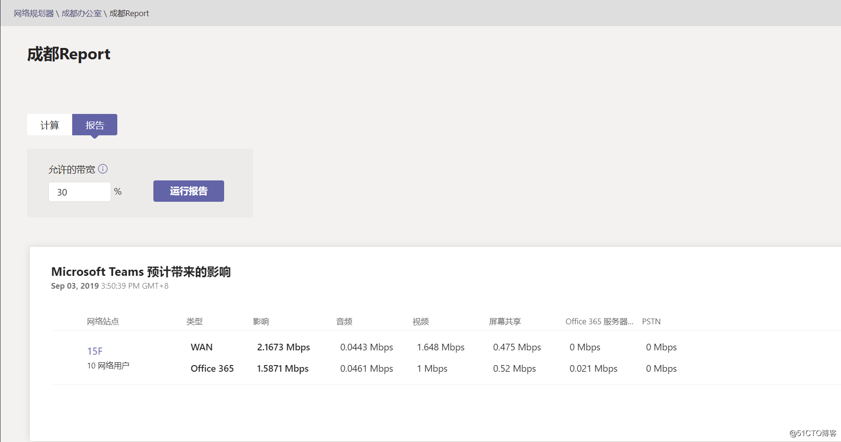Open 网络规划器 breadcrumb link
Viewport: 841px width, 442px height.
point(34,13)
